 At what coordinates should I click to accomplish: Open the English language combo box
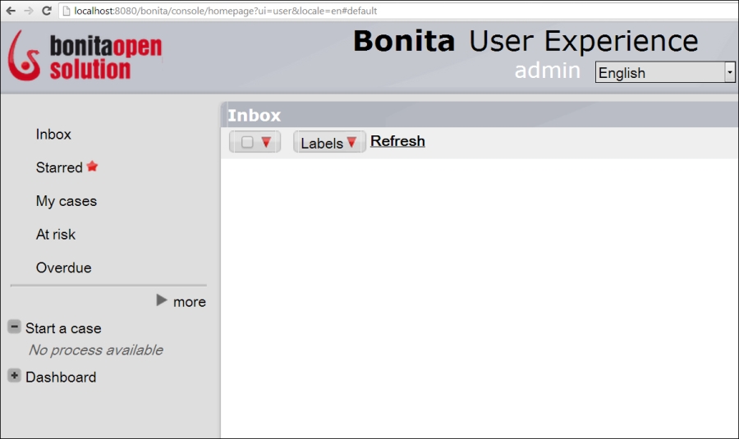[x=664, y=72]
